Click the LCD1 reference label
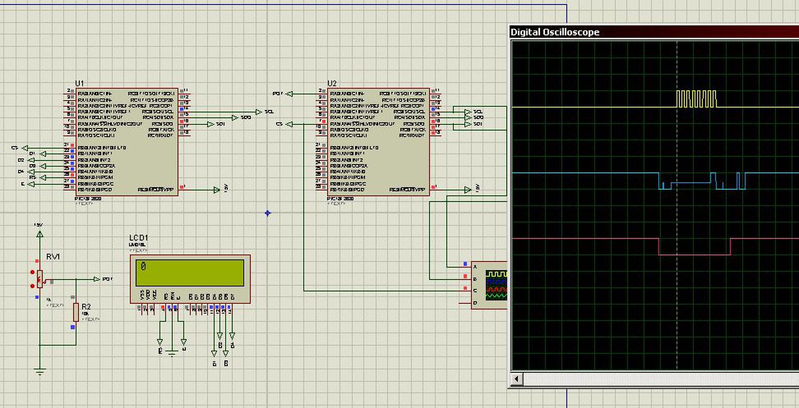 point(139,238)
